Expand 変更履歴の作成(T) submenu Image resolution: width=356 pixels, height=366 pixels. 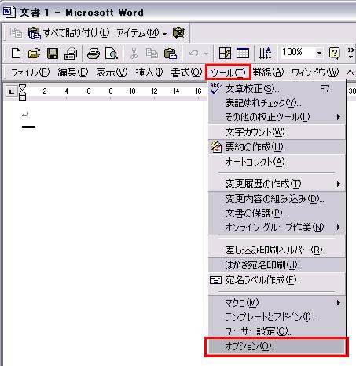pyautogui.click(x=277, y=184)
